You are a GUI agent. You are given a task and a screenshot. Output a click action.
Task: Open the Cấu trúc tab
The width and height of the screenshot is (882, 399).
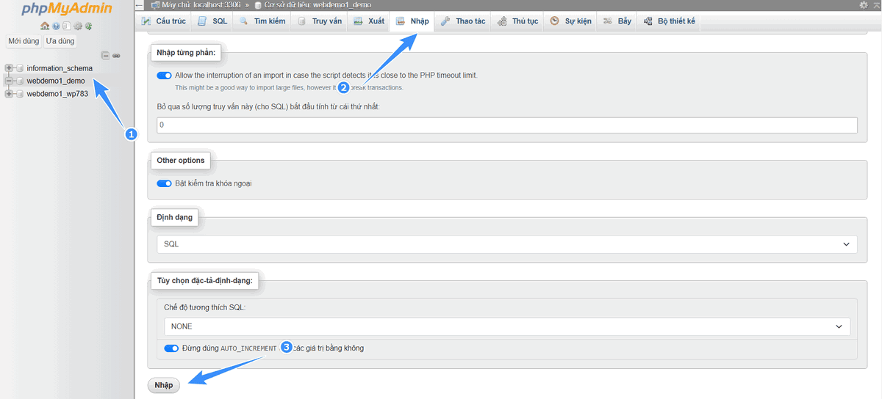coord(163,21)
